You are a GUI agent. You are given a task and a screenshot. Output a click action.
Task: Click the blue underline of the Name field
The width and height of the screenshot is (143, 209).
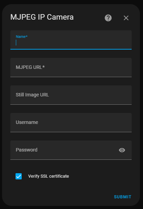(x=71, y=49)
